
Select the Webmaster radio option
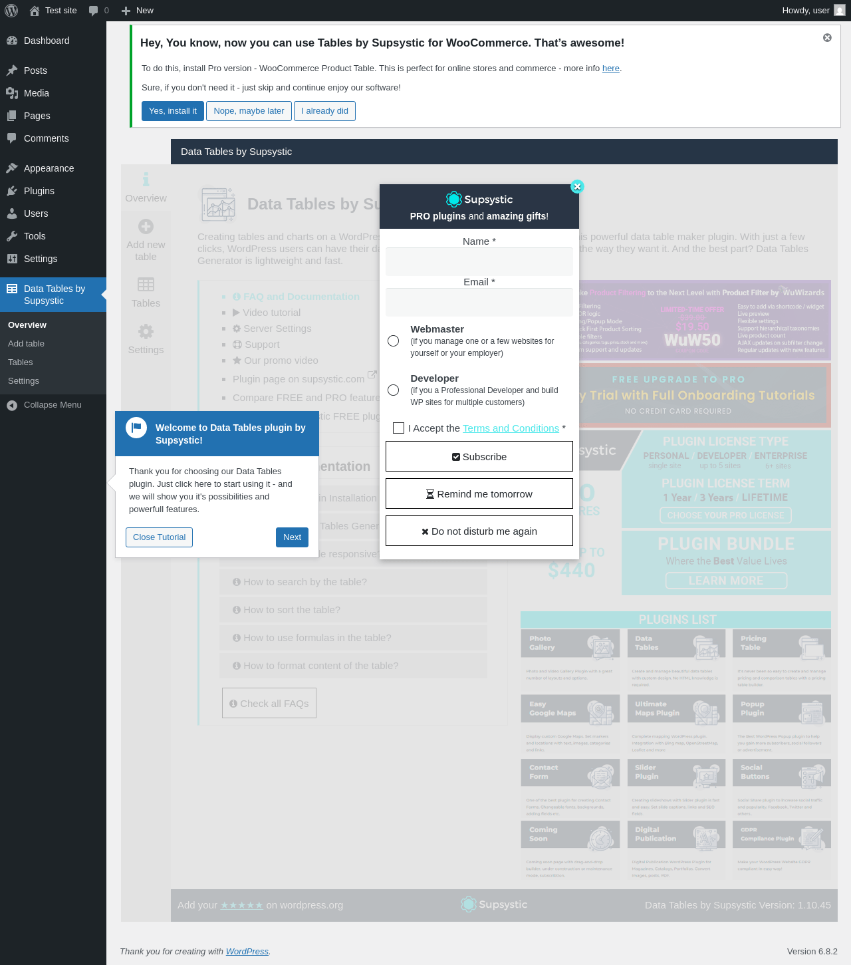coord(394,341)
